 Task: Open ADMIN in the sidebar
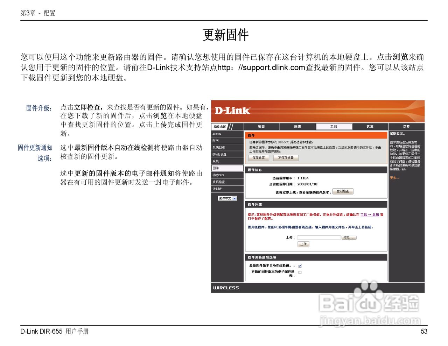tap(227, 134)
